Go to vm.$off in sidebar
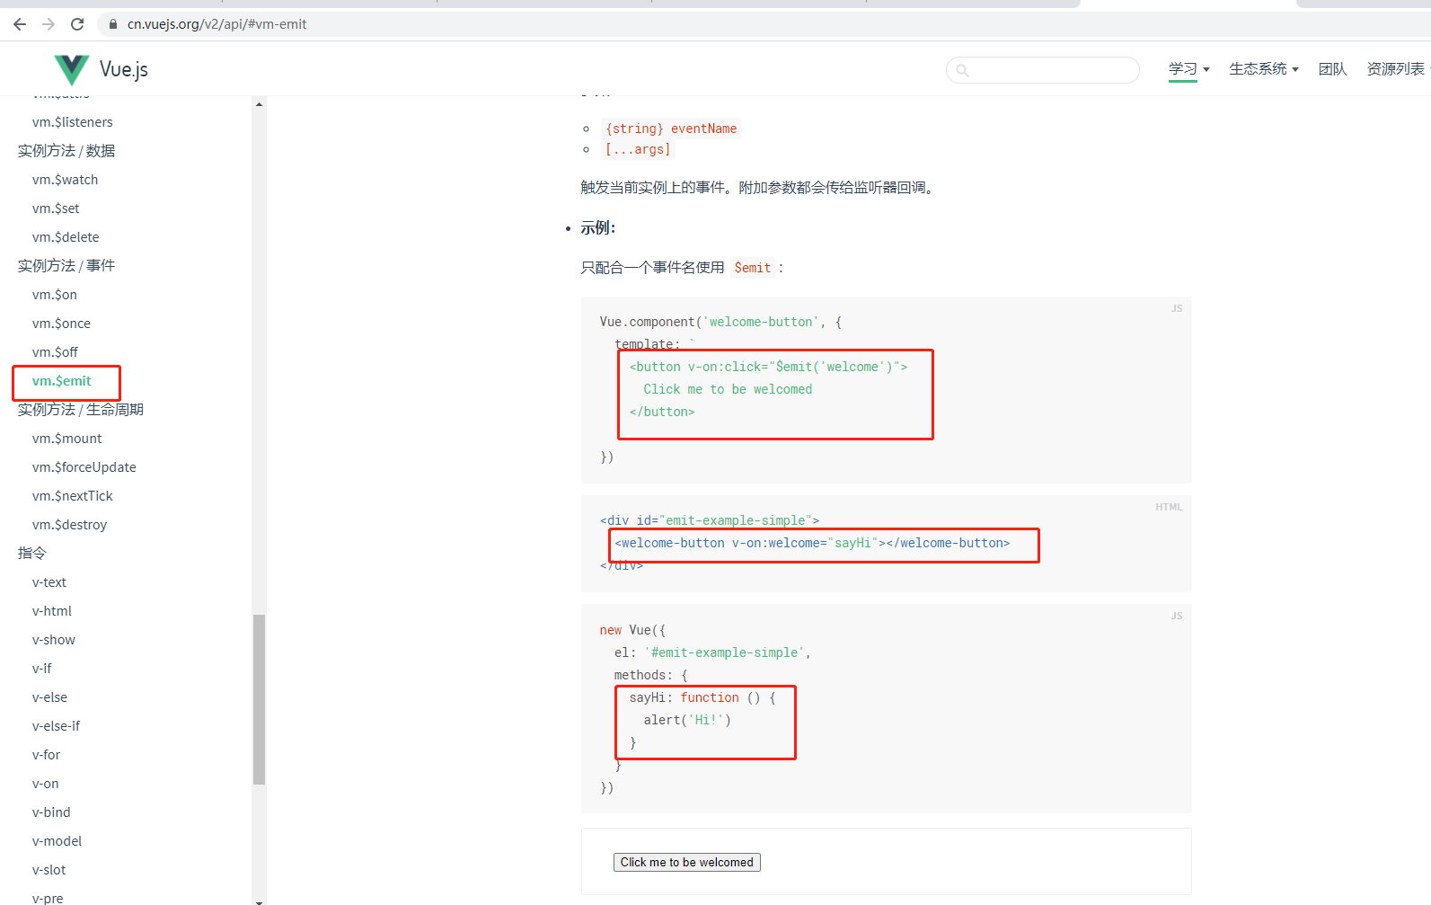The image size is (1431, 905). (x=55, y=352)
